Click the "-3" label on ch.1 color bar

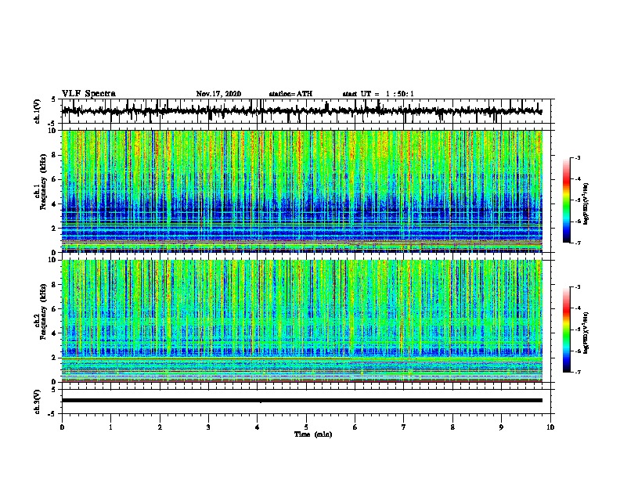pyautogui.click(x=577, y=157)
